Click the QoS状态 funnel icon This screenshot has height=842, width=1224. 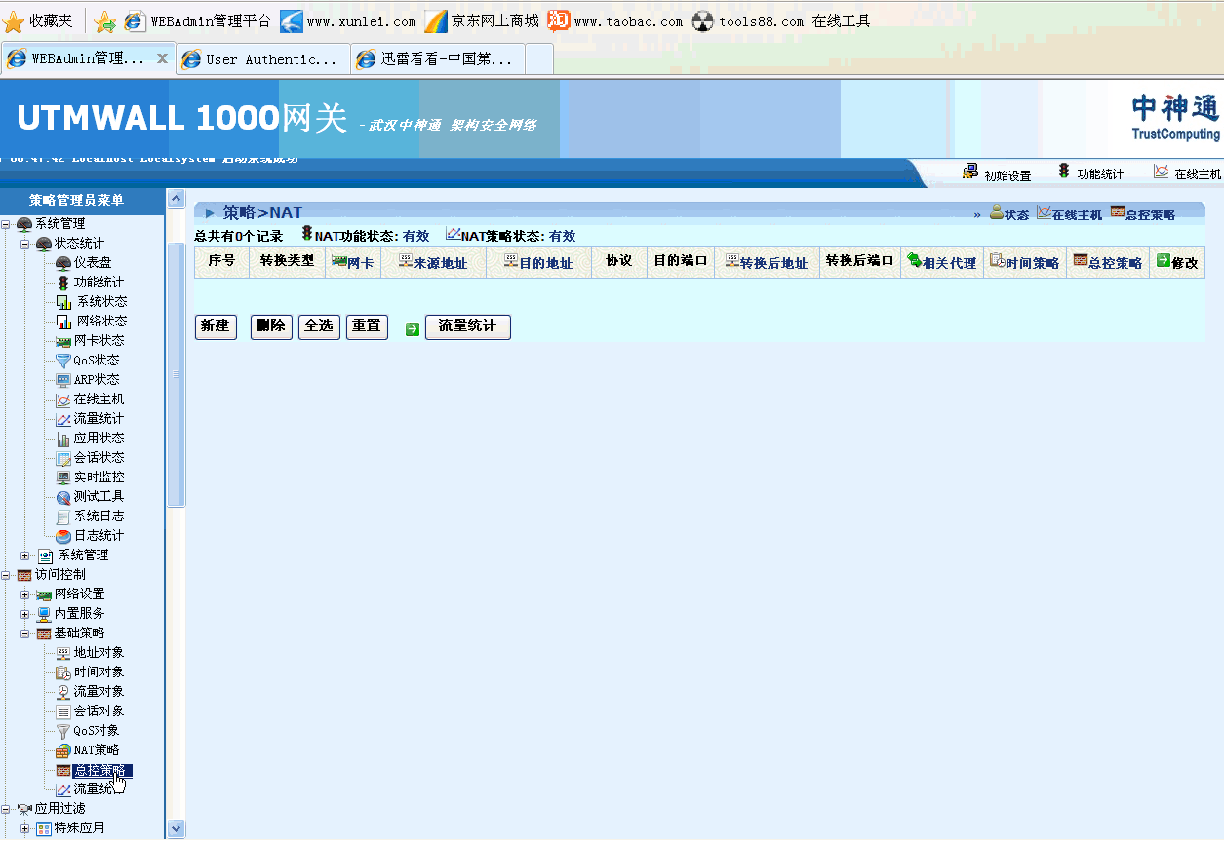63,361
